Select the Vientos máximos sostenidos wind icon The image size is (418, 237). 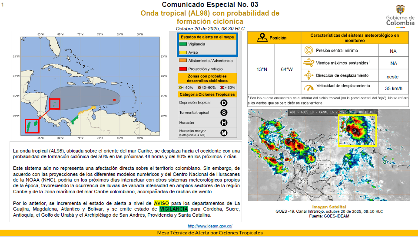pos(309,62)
